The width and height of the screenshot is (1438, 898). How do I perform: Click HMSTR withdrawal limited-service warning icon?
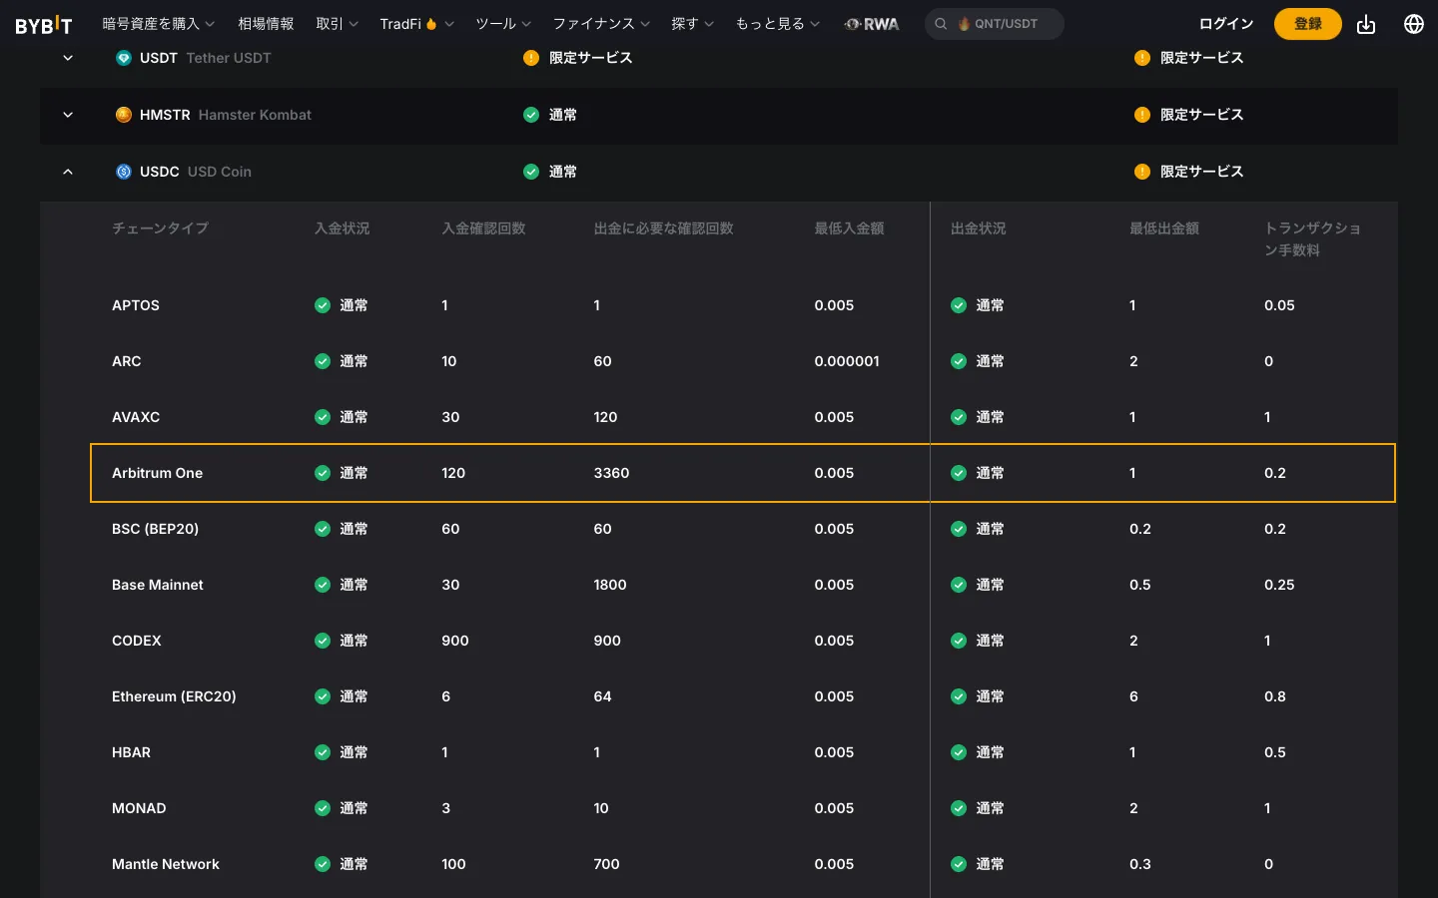click(1142, 115)
